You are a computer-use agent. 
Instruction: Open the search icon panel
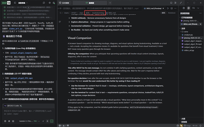coord(193,8)
